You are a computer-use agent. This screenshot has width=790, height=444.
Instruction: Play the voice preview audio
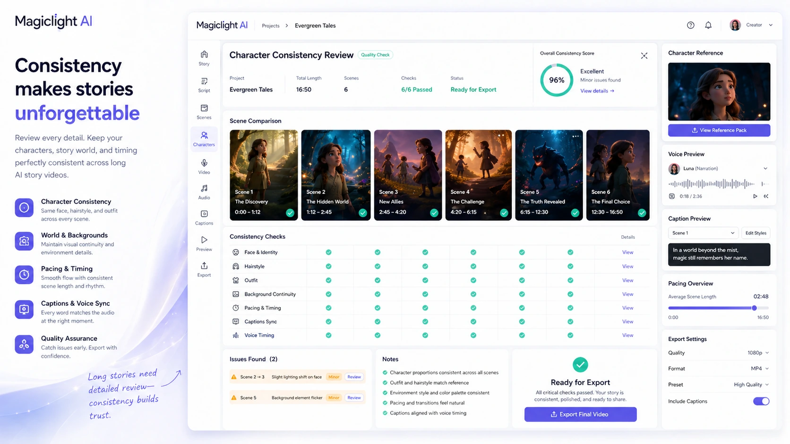coord(755,196)
